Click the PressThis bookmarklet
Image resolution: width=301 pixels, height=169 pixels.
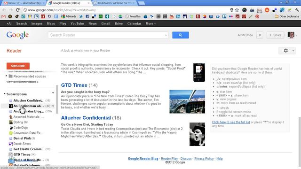133,16
